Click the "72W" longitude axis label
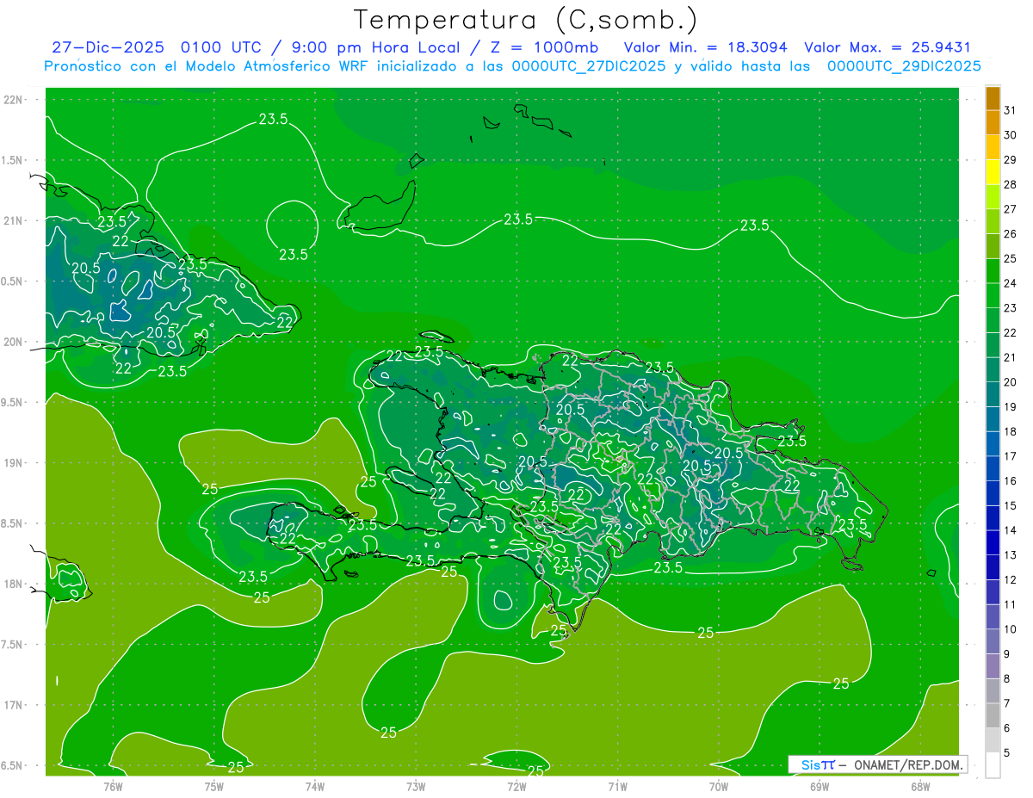This screenshot has height=798, width=1033. [516, 787]
